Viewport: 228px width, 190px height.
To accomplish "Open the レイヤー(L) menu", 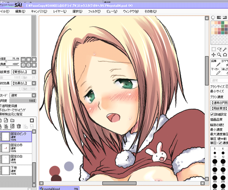I will coord(60,11).
